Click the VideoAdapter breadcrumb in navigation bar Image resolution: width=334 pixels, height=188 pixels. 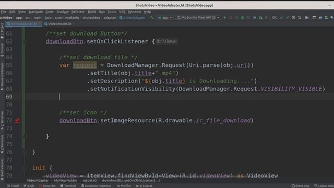click(132, 18)
